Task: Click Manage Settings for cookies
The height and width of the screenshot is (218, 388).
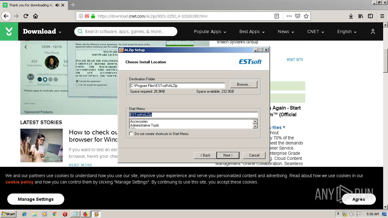Action: pos(36,199)
